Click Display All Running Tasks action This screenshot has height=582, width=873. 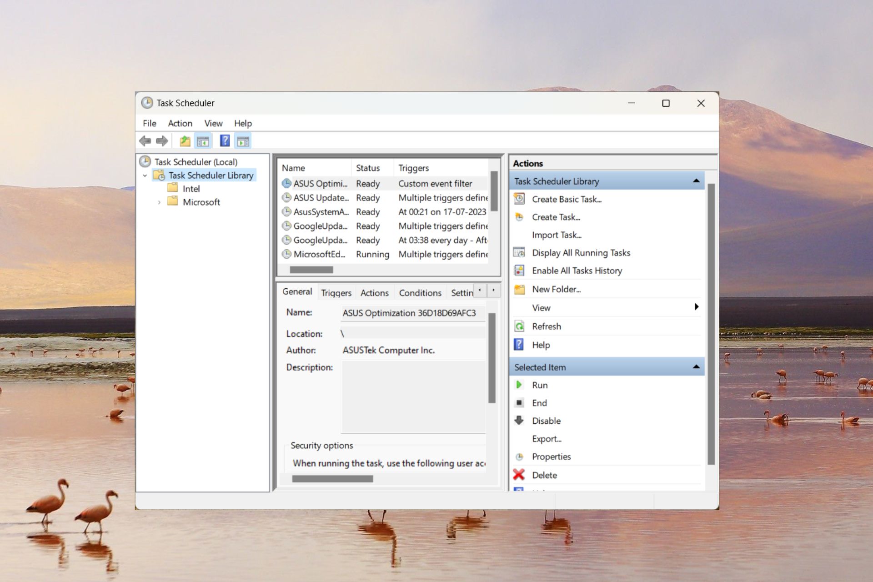click(581, 253)
